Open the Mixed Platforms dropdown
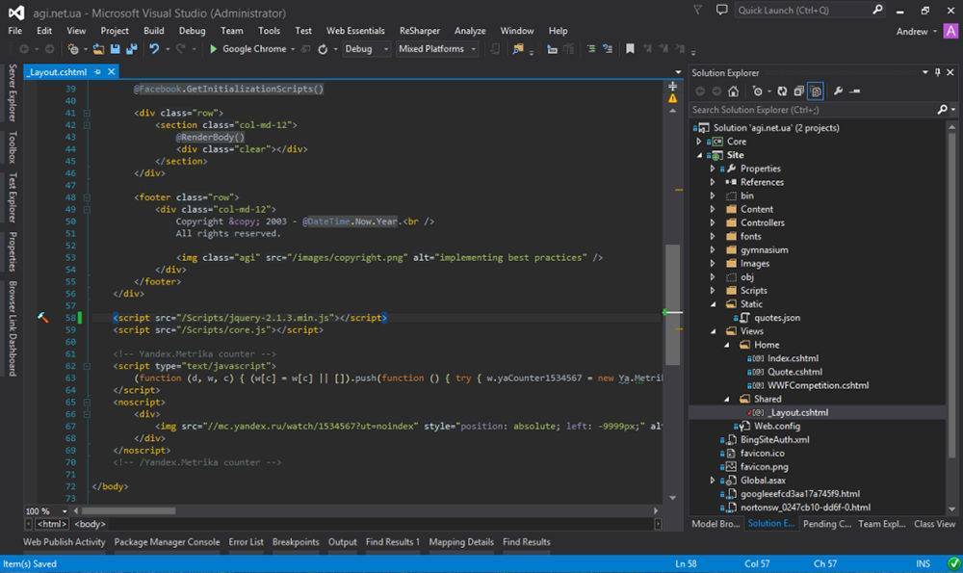Screen dimensions: 963x573 [437, 49]
